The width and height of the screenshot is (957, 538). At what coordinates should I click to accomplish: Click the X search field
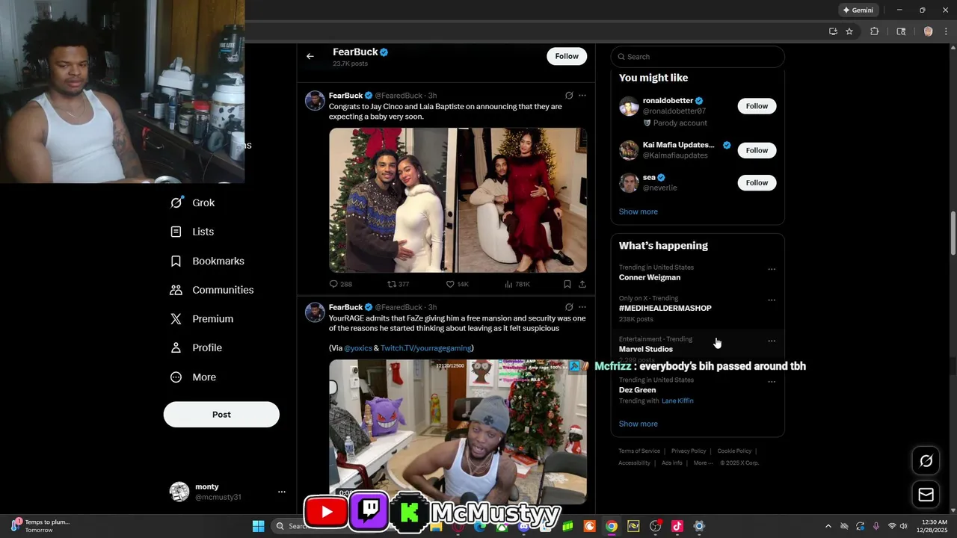coord(698,57)
